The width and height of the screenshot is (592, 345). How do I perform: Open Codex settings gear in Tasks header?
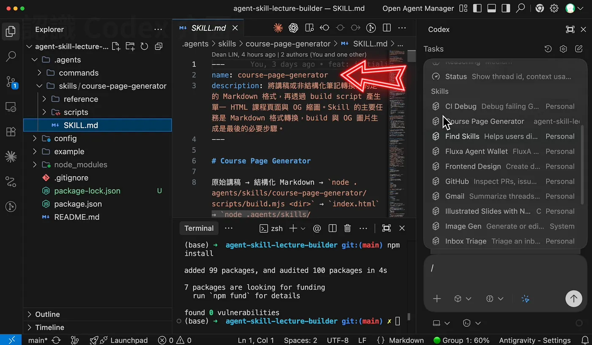point(563,49)
